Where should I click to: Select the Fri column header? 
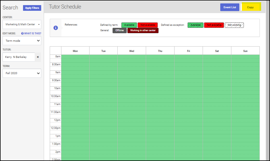click(188, 51)
